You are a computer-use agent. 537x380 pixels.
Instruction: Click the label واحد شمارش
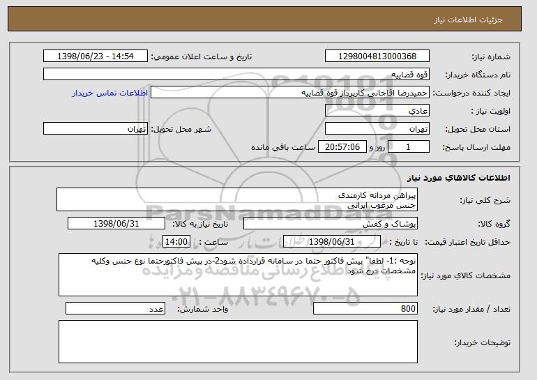coord(202,309)
